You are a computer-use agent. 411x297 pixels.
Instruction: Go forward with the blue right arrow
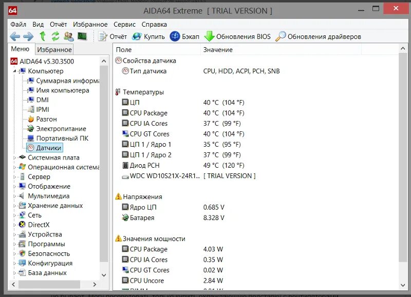(28, 36)
